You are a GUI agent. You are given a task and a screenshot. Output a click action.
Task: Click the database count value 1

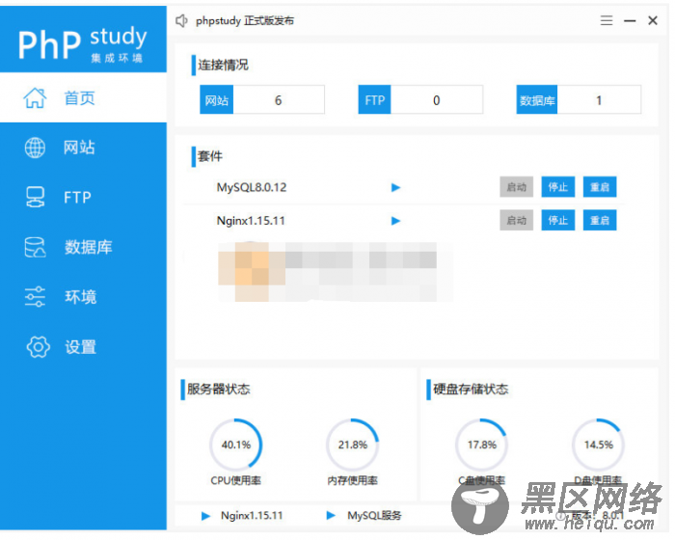pos(599,100)
